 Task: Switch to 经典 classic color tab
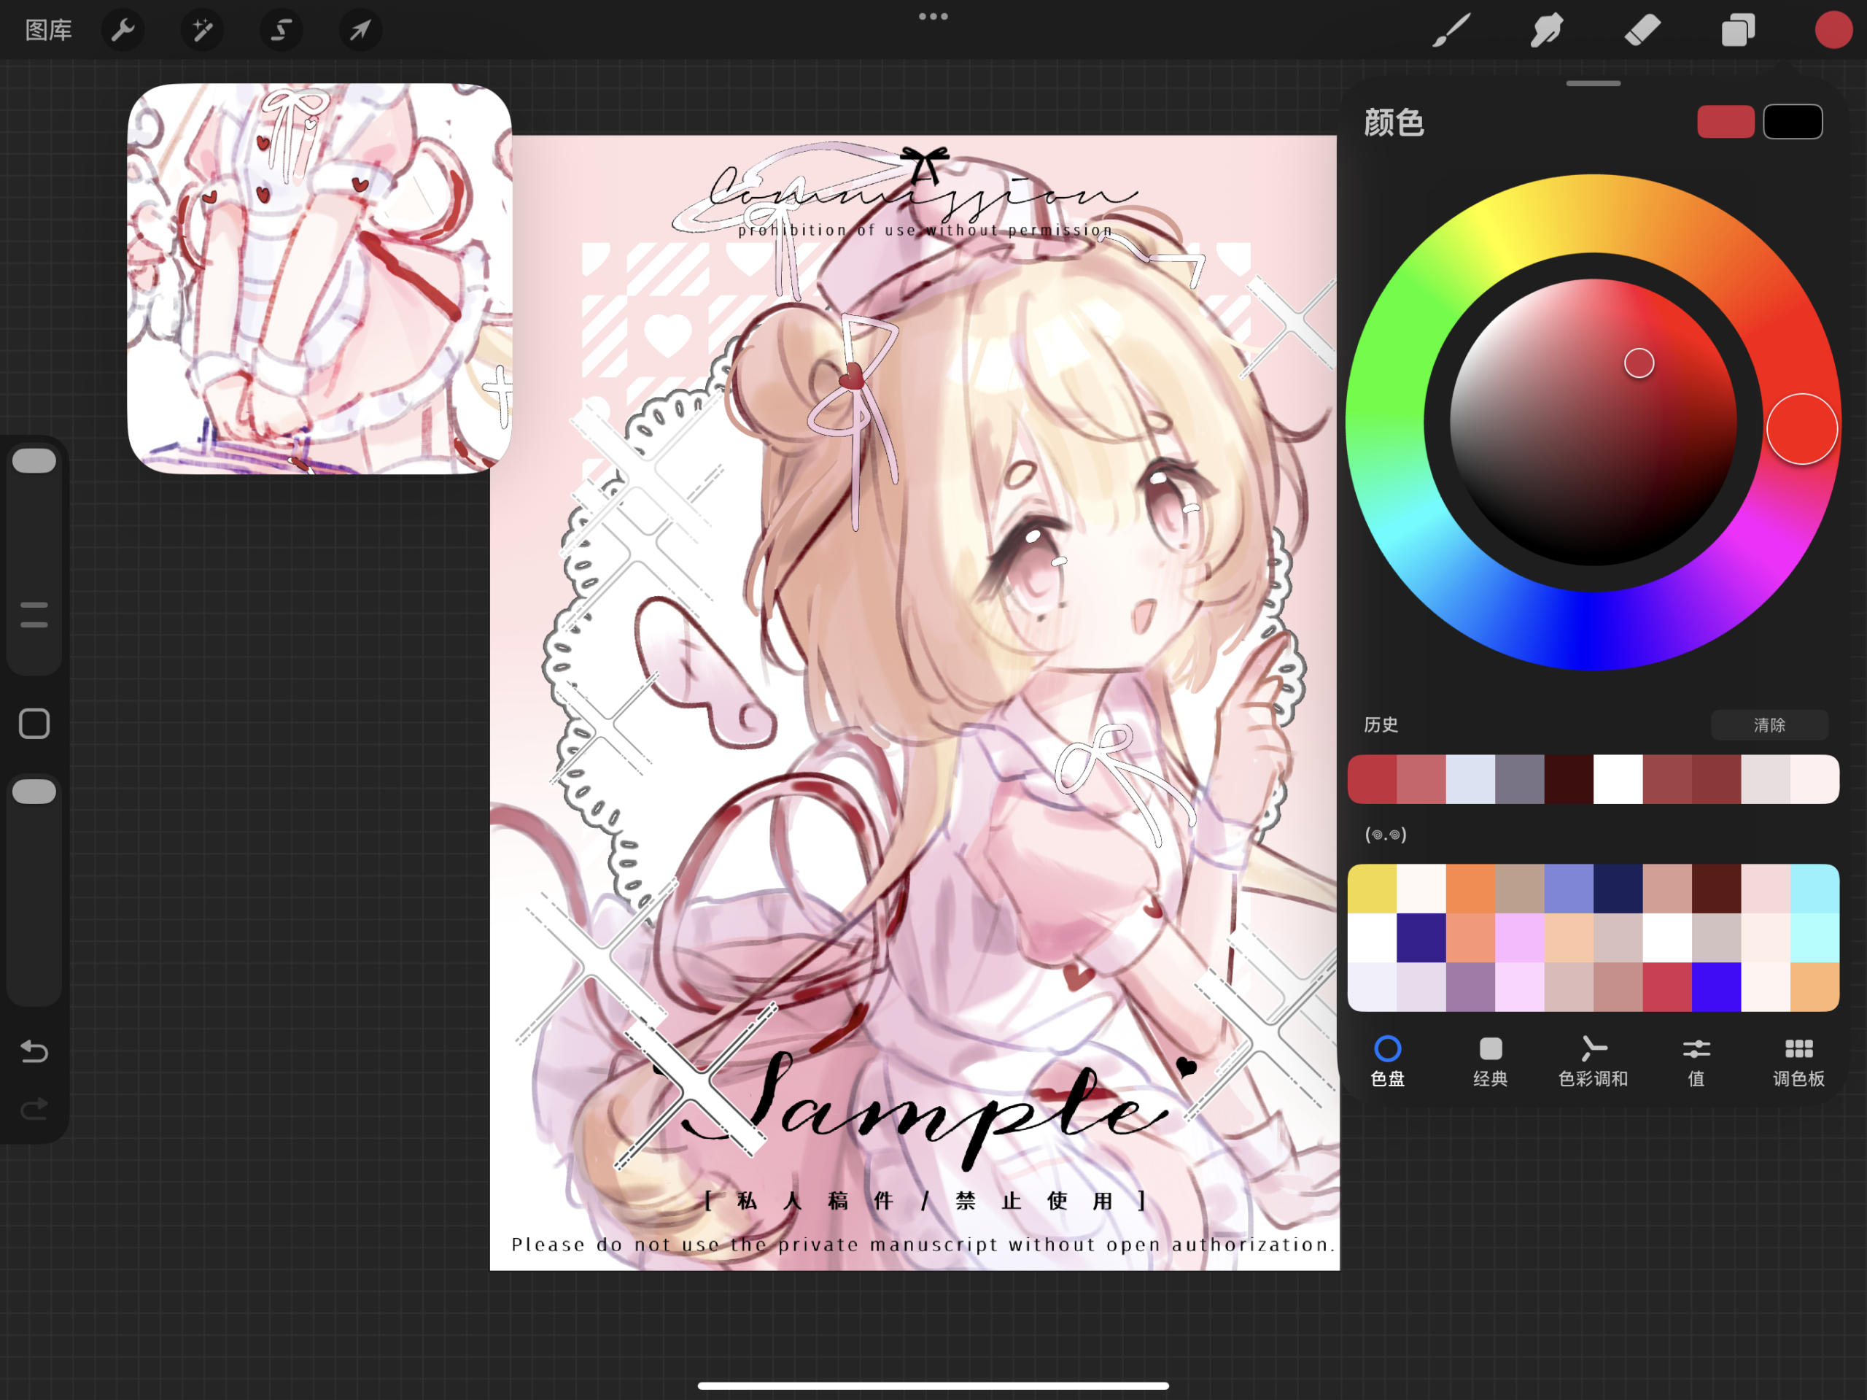click(x=1490, y=1061)
